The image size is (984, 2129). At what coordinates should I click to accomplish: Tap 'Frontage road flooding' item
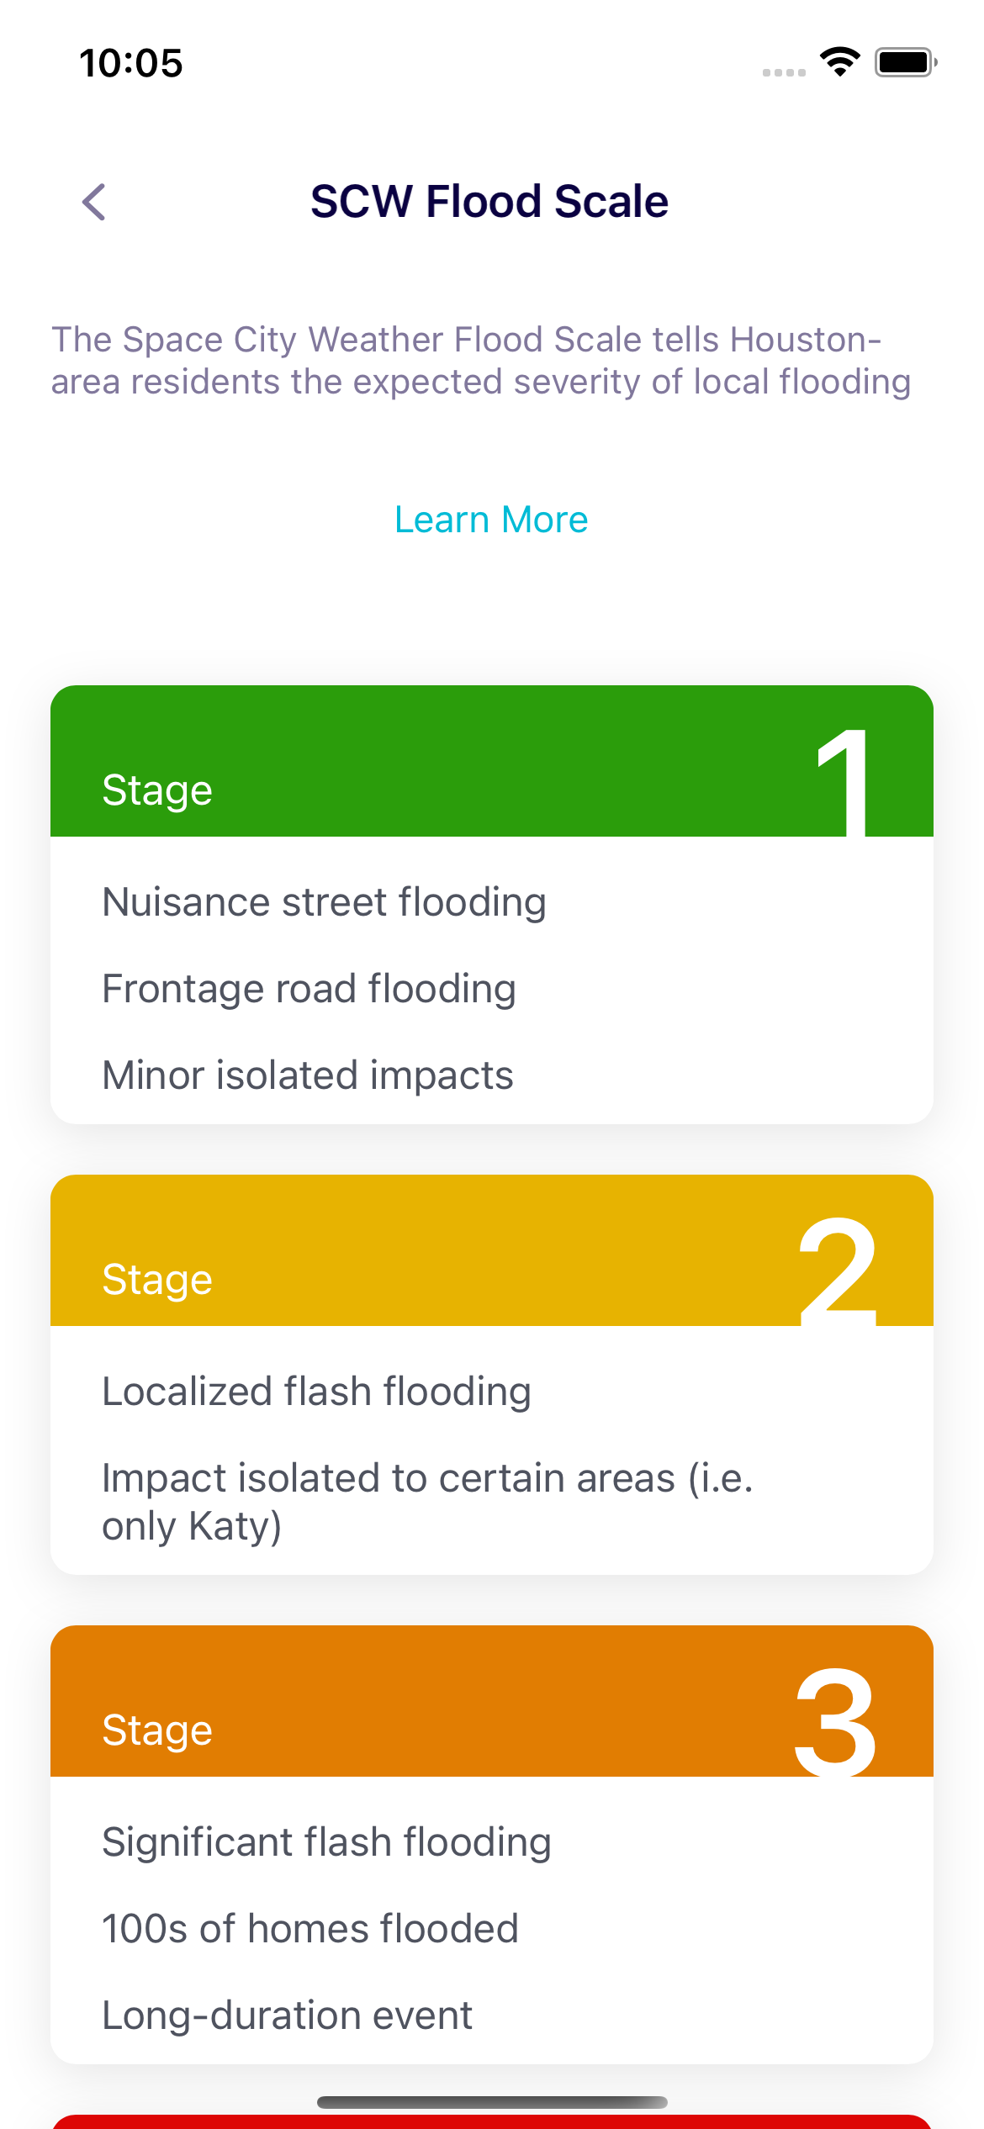(x=309, y=989)
